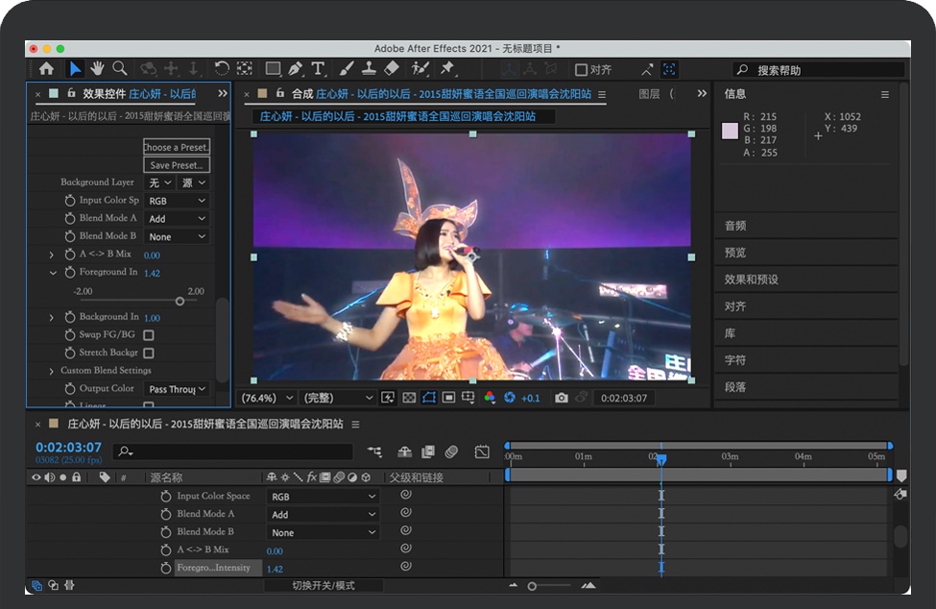Enable the Stretch Background checkbox
Image resolution: width=936 pixels, height=609 pixels.
(x=149, y=353)
